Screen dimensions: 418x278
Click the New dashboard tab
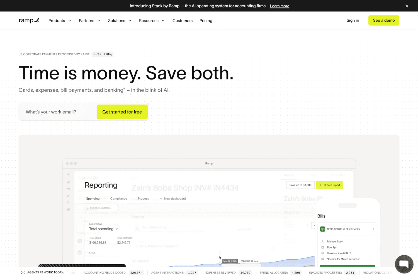173,198
